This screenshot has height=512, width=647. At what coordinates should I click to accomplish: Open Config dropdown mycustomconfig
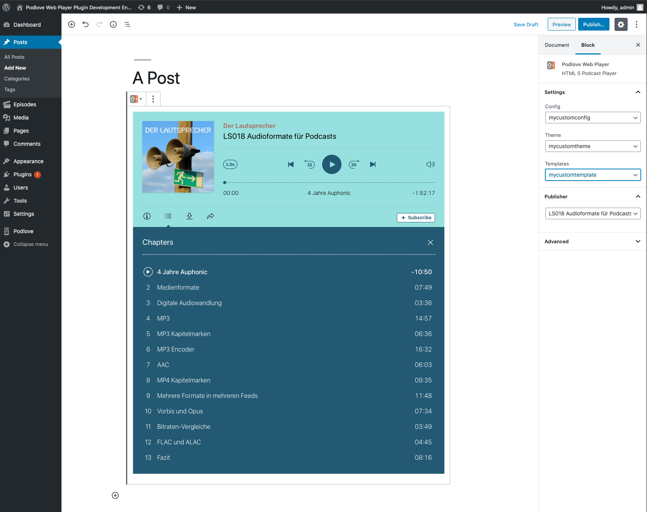coord(593,118)
